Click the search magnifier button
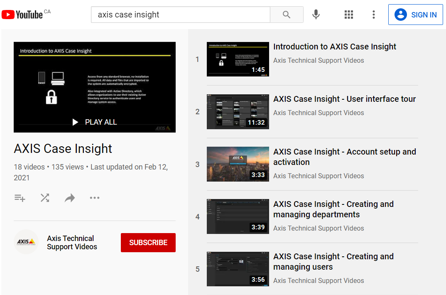This screenshot has width=446, height=295. click(287, 15)
